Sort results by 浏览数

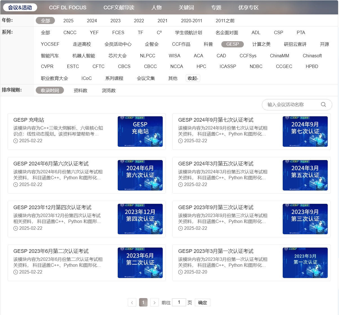[x=109, y=90]
